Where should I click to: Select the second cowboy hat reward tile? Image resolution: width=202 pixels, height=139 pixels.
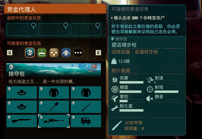(x=22, y=107)
